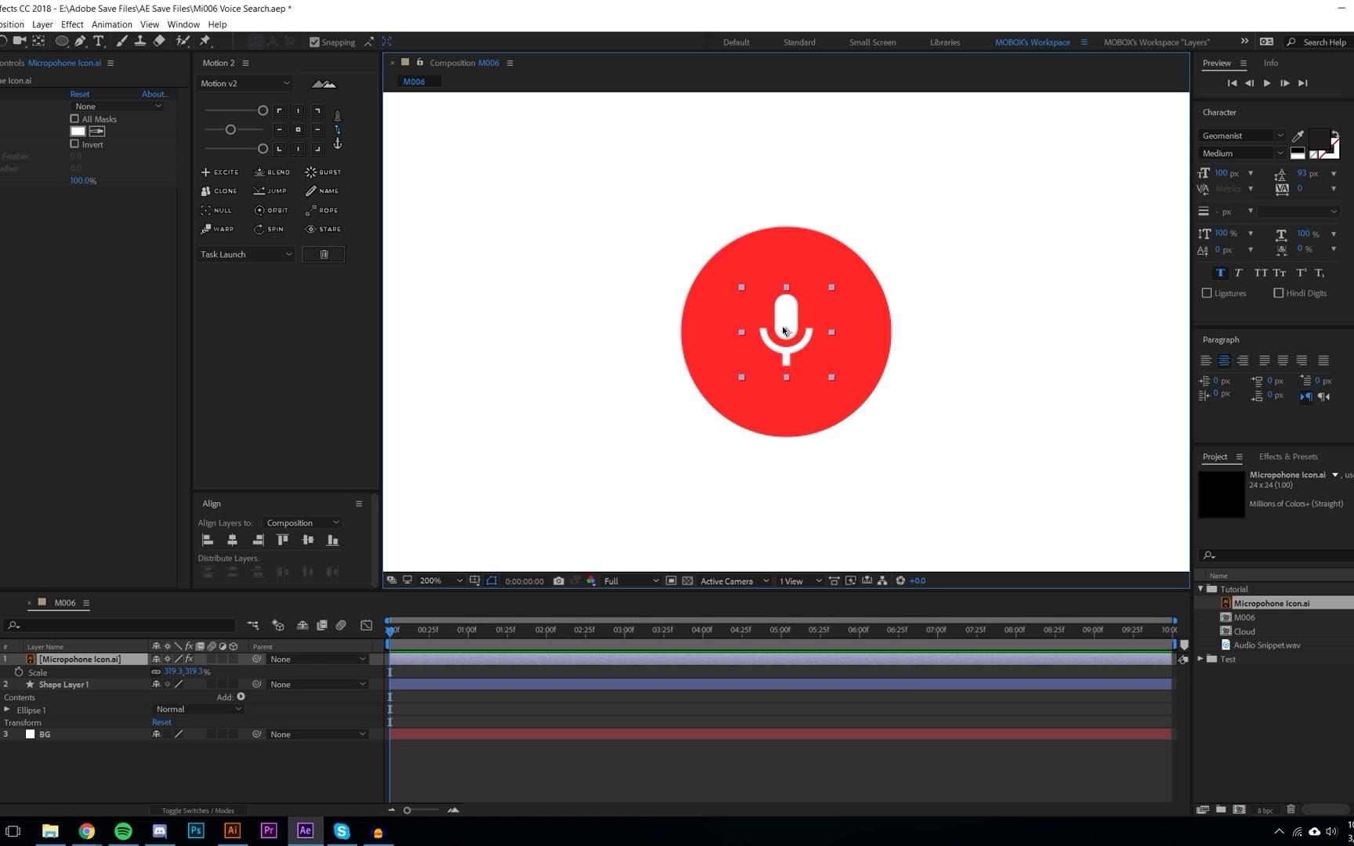Switch to the Effects & Presets tab
1354x846 pixels.
(1288, 457)
